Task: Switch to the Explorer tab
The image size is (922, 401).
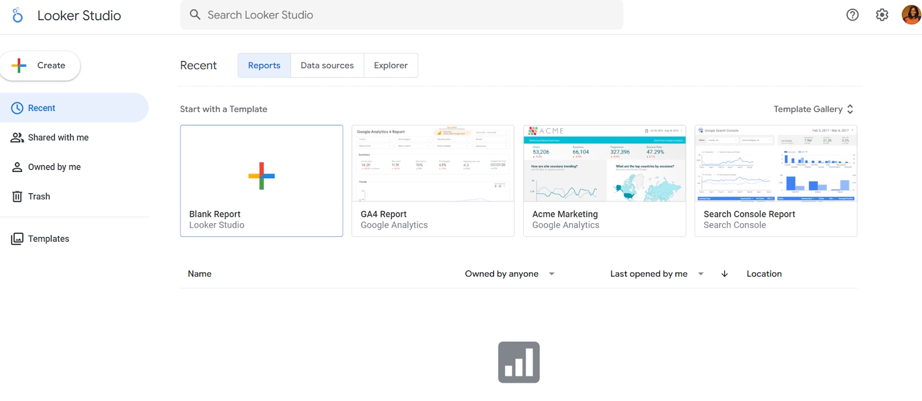Action: [x=391, y=66]
